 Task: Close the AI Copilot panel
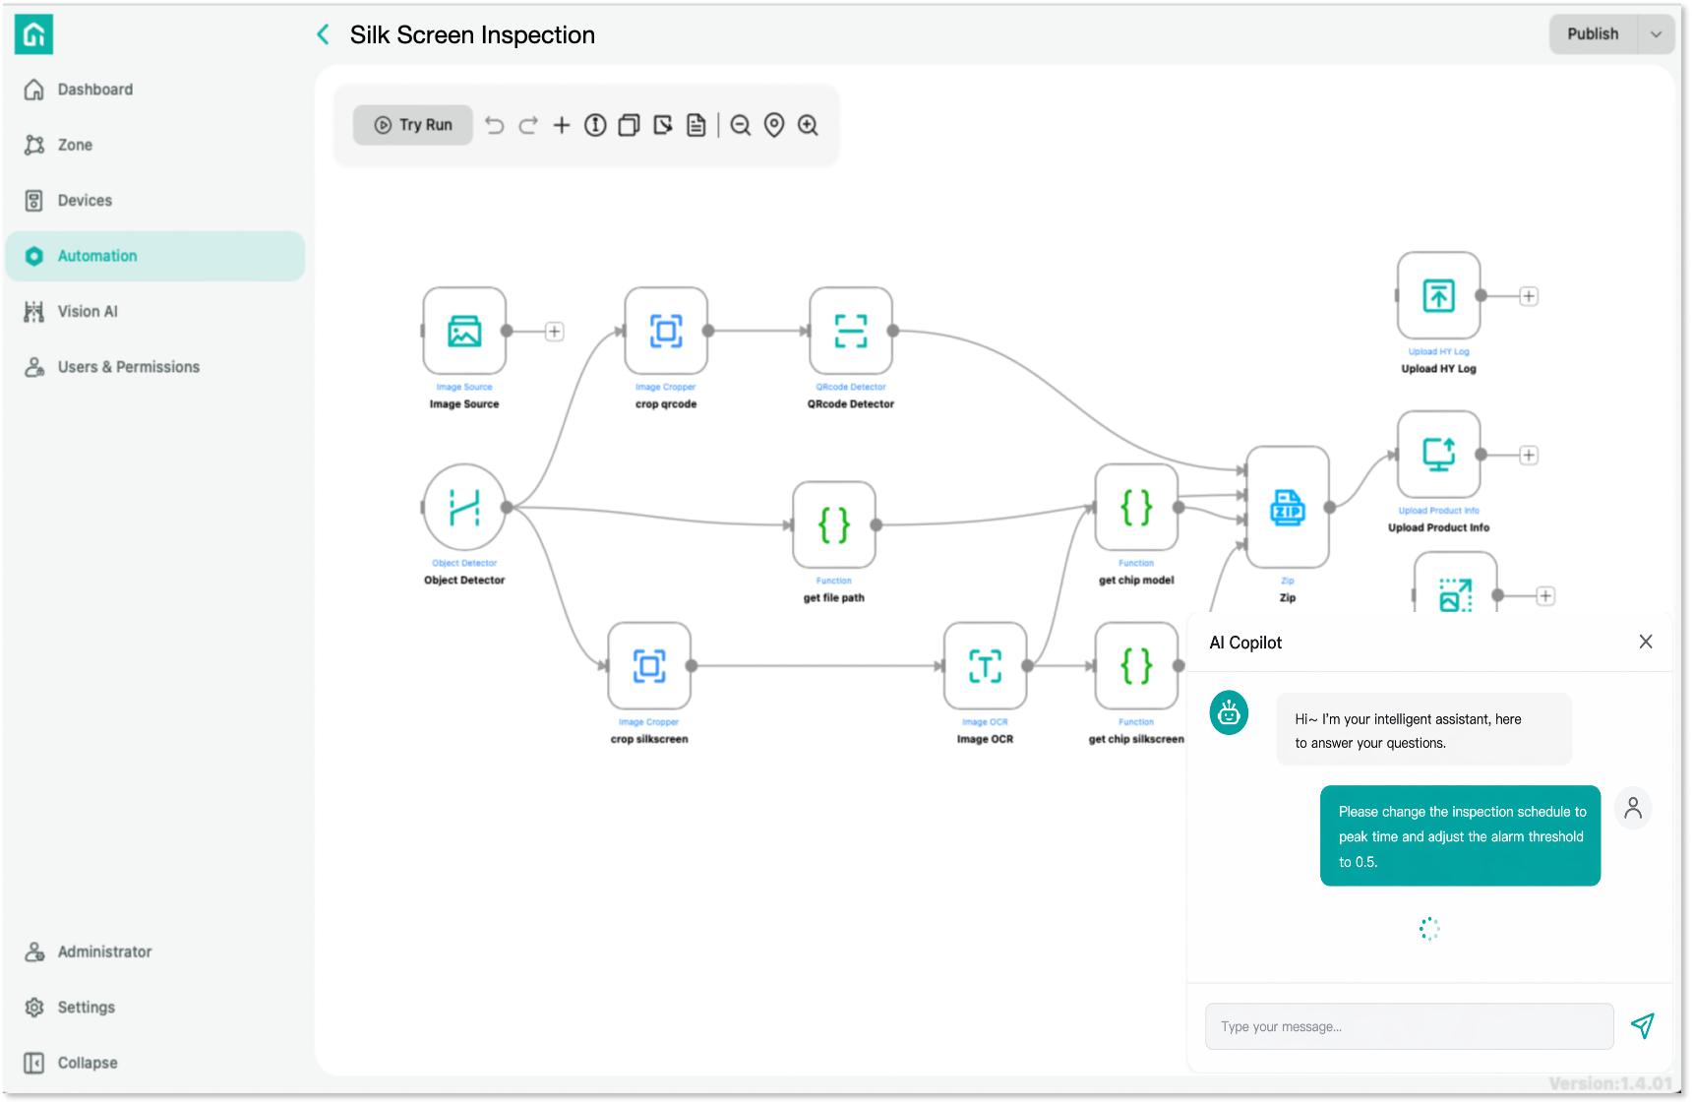[x=1646, y=642]
